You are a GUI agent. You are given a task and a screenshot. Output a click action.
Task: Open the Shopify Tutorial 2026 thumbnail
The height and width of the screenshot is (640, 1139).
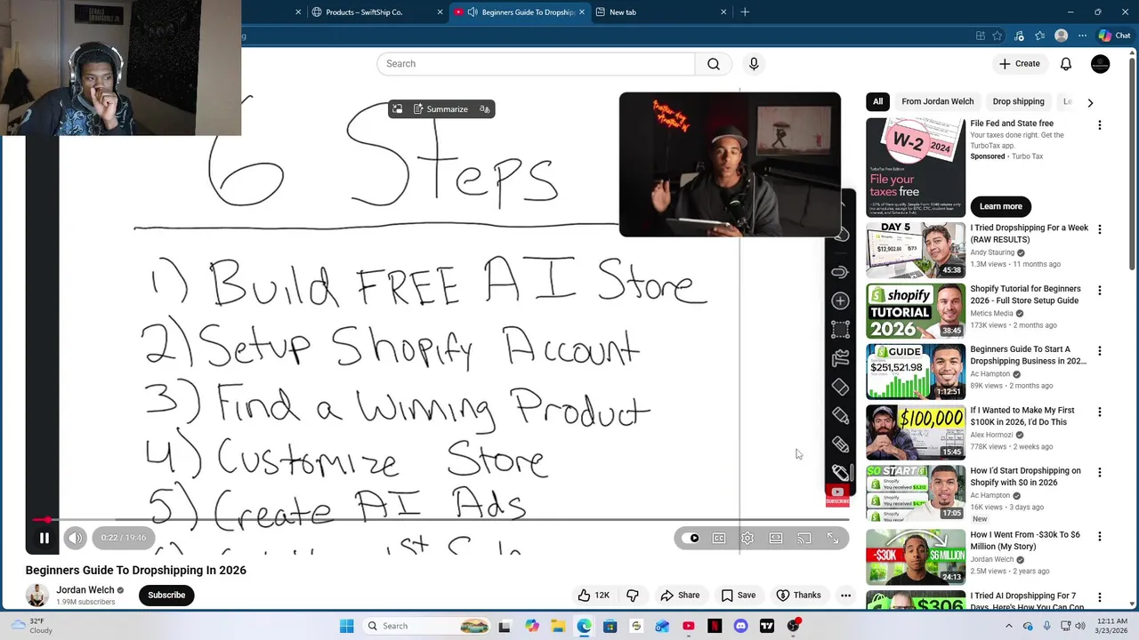[x=916, y=311]
